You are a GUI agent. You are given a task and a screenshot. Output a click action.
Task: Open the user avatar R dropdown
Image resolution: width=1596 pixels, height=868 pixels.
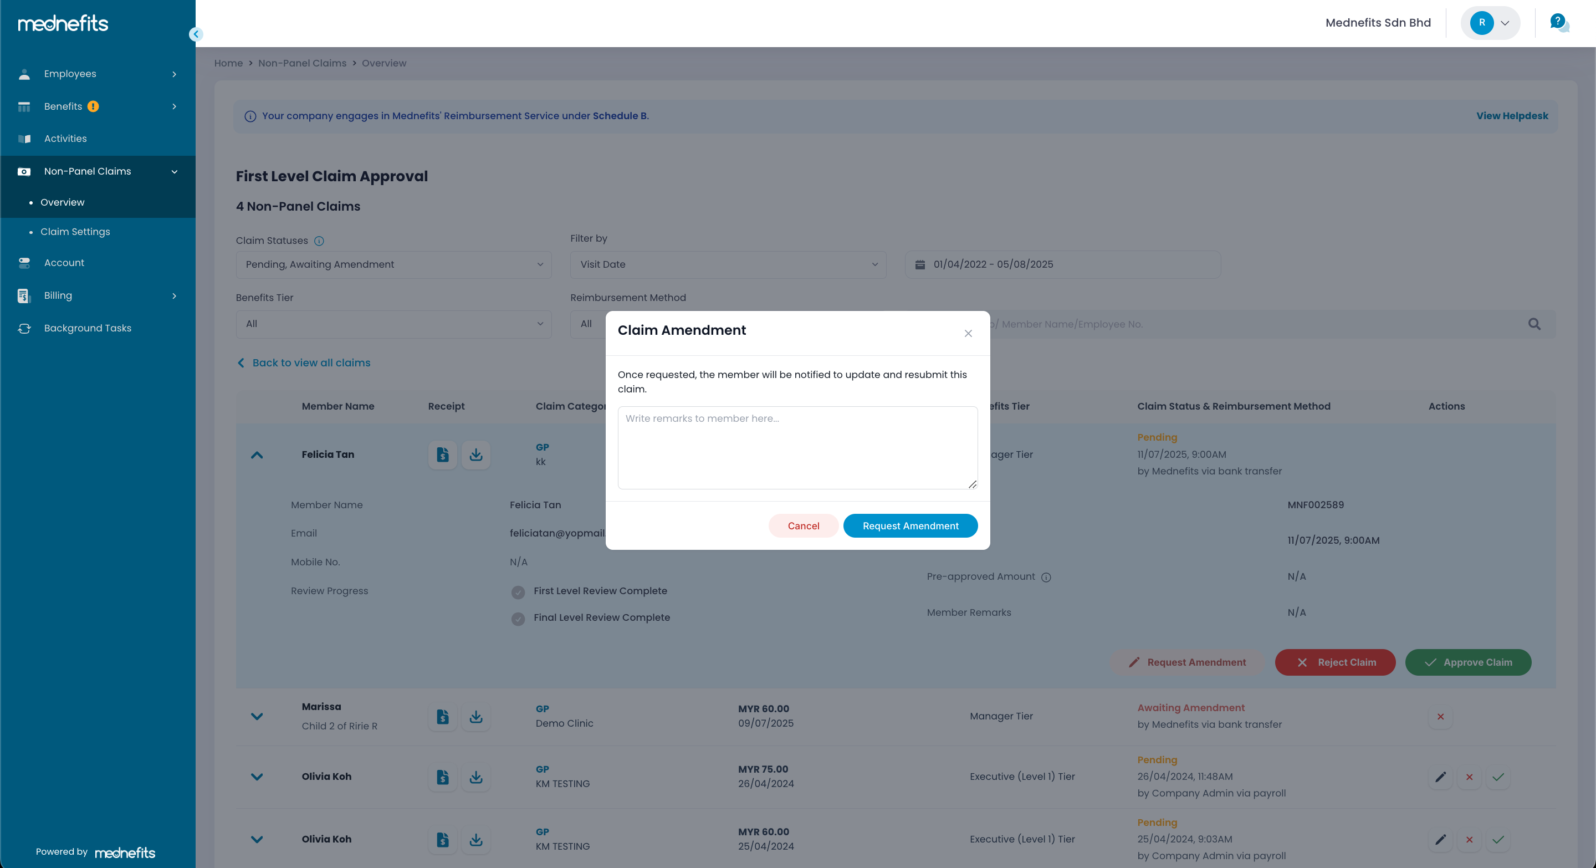1490,23
